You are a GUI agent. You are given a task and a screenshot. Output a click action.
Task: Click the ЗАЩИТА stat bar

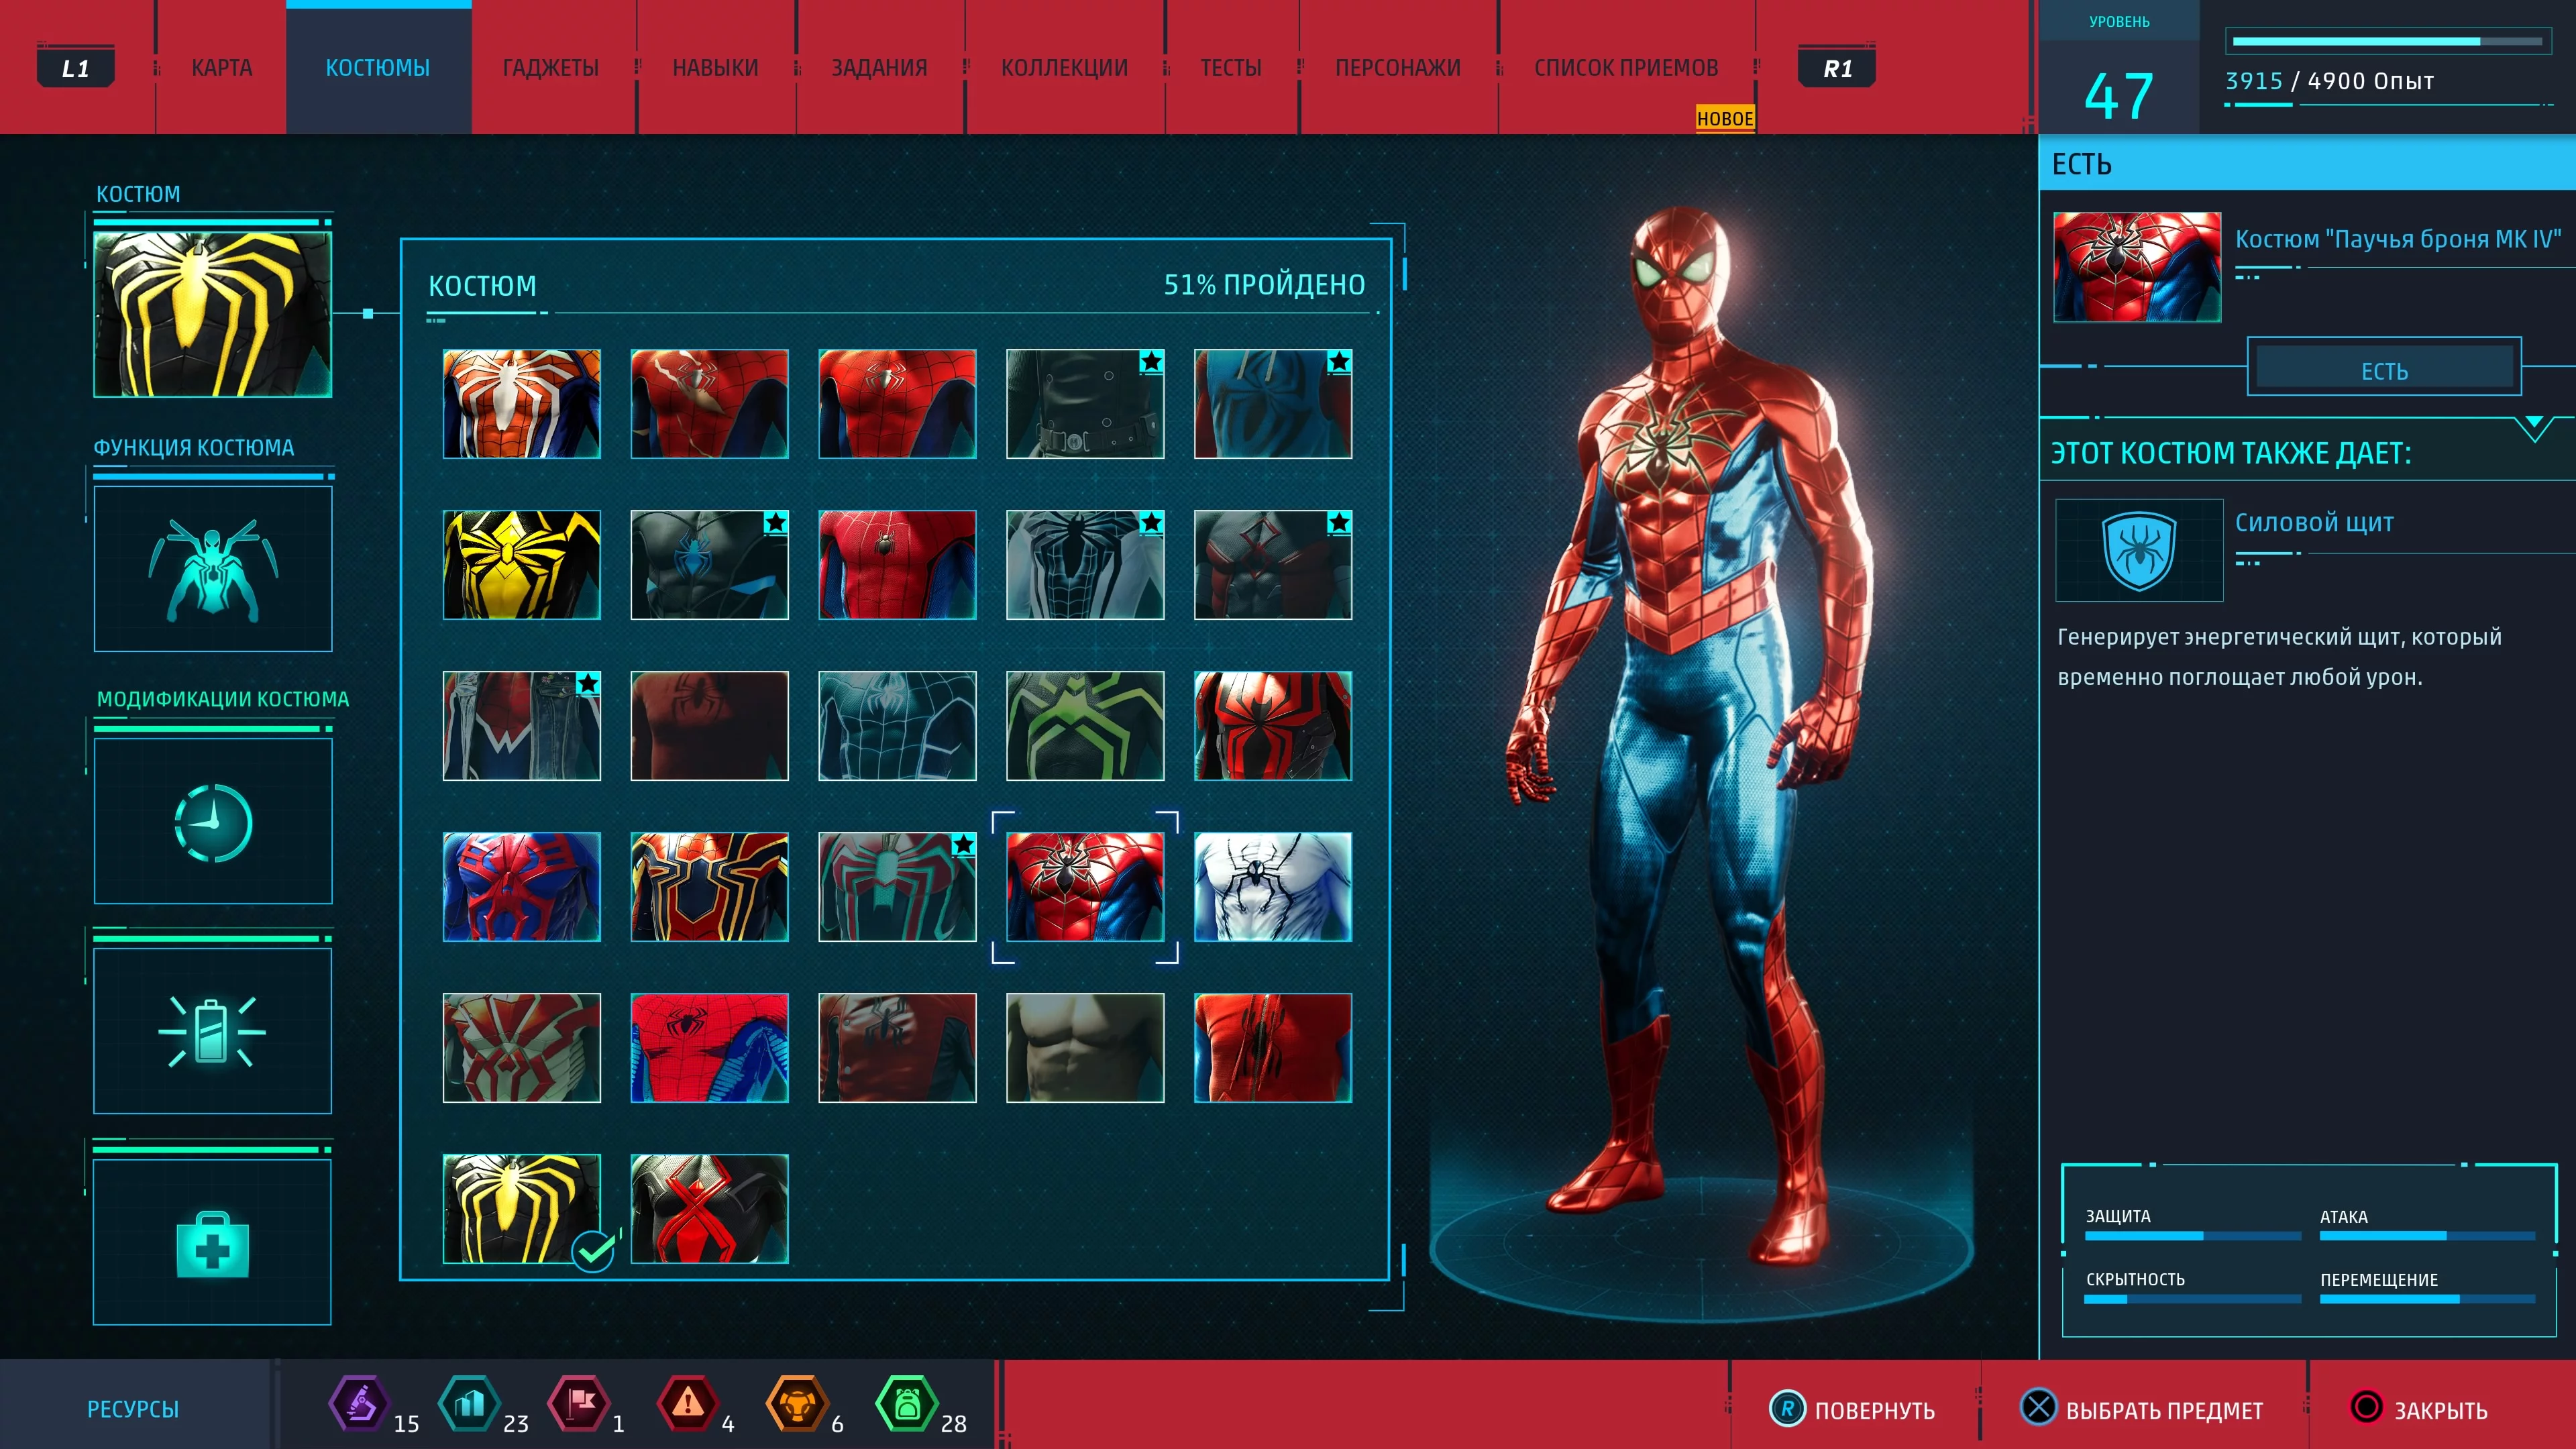click(2193, 1236)
